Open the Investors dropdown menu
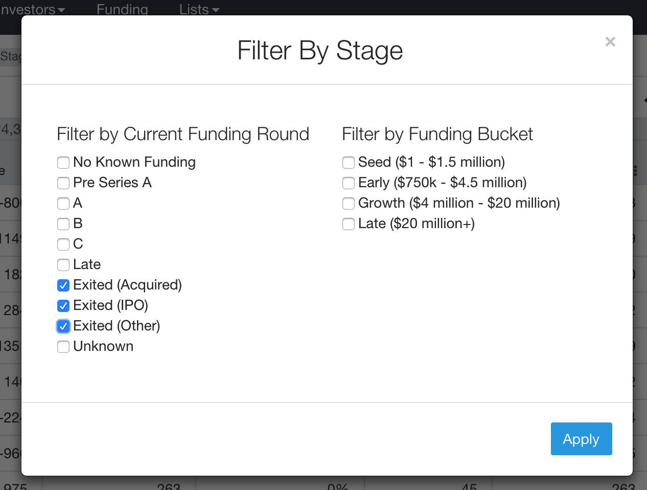 pyautogui.click(x=33, y=9)
